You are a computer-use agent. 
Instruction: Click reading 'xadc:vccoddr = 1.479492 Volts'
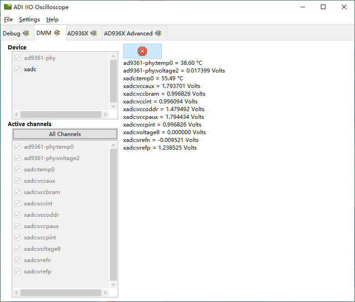point(164,109)
